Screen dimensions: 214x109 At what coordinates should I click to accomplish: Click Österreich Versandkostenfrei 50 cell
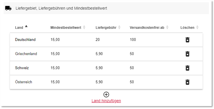click(x=132, y=82)
